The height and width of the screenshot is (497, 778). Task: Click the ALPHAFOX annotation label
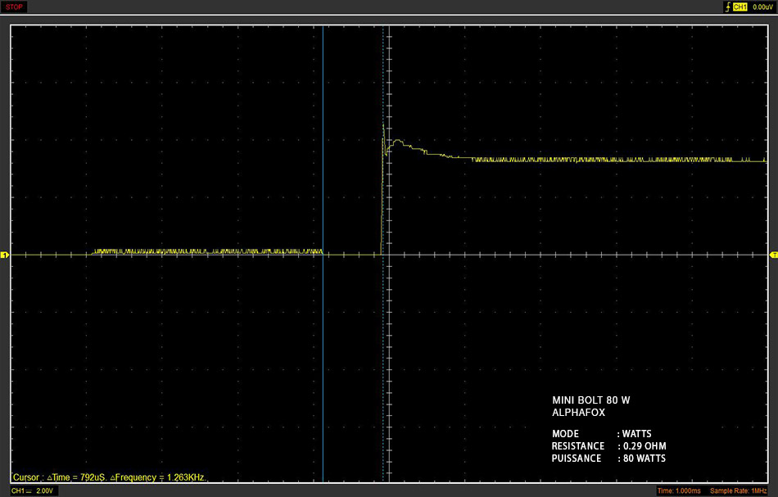(x=578, y=412)
